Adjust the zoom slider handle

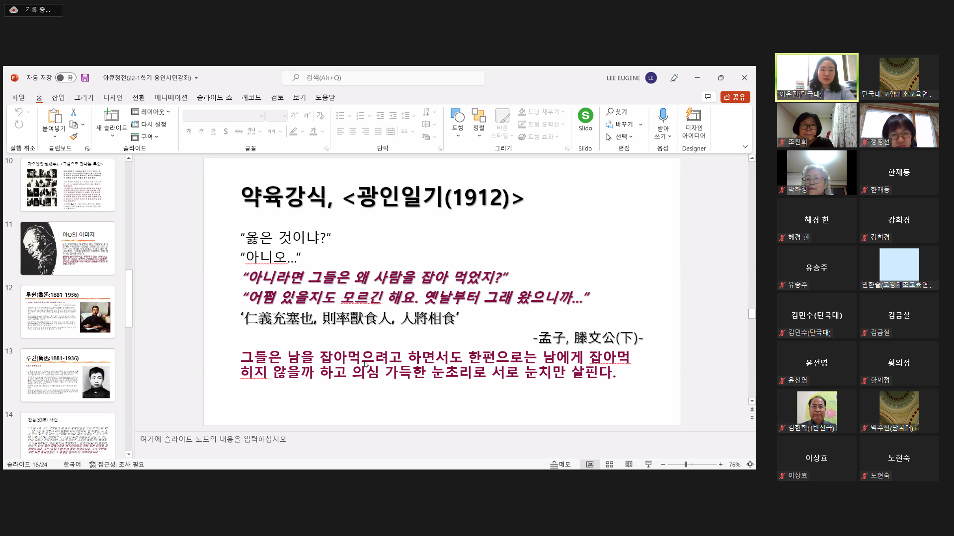[x=686, y=465]
